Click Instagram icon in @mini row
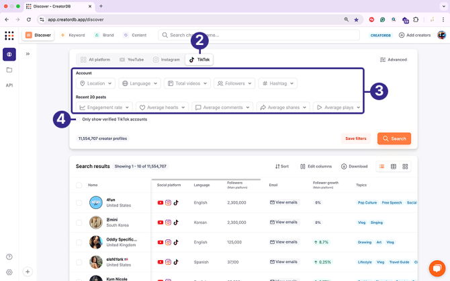Viewport: 450px width, 281px height. click(168, 223)
